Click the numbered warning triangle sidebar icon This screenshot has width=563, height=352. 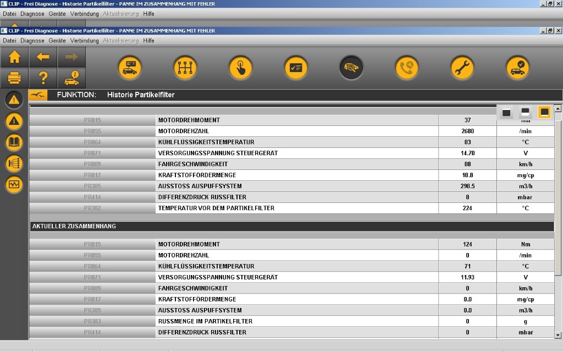[14, 121]
